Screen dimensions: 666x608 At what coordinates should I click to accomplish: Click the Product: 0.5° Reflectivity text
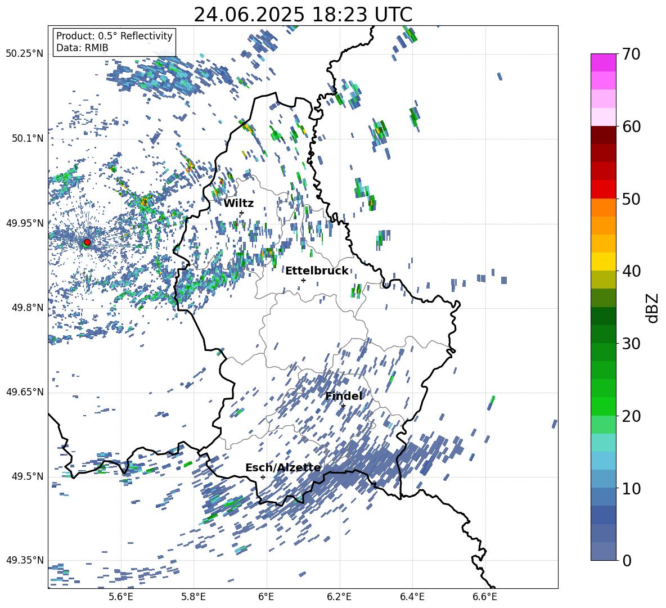[114, 36]
